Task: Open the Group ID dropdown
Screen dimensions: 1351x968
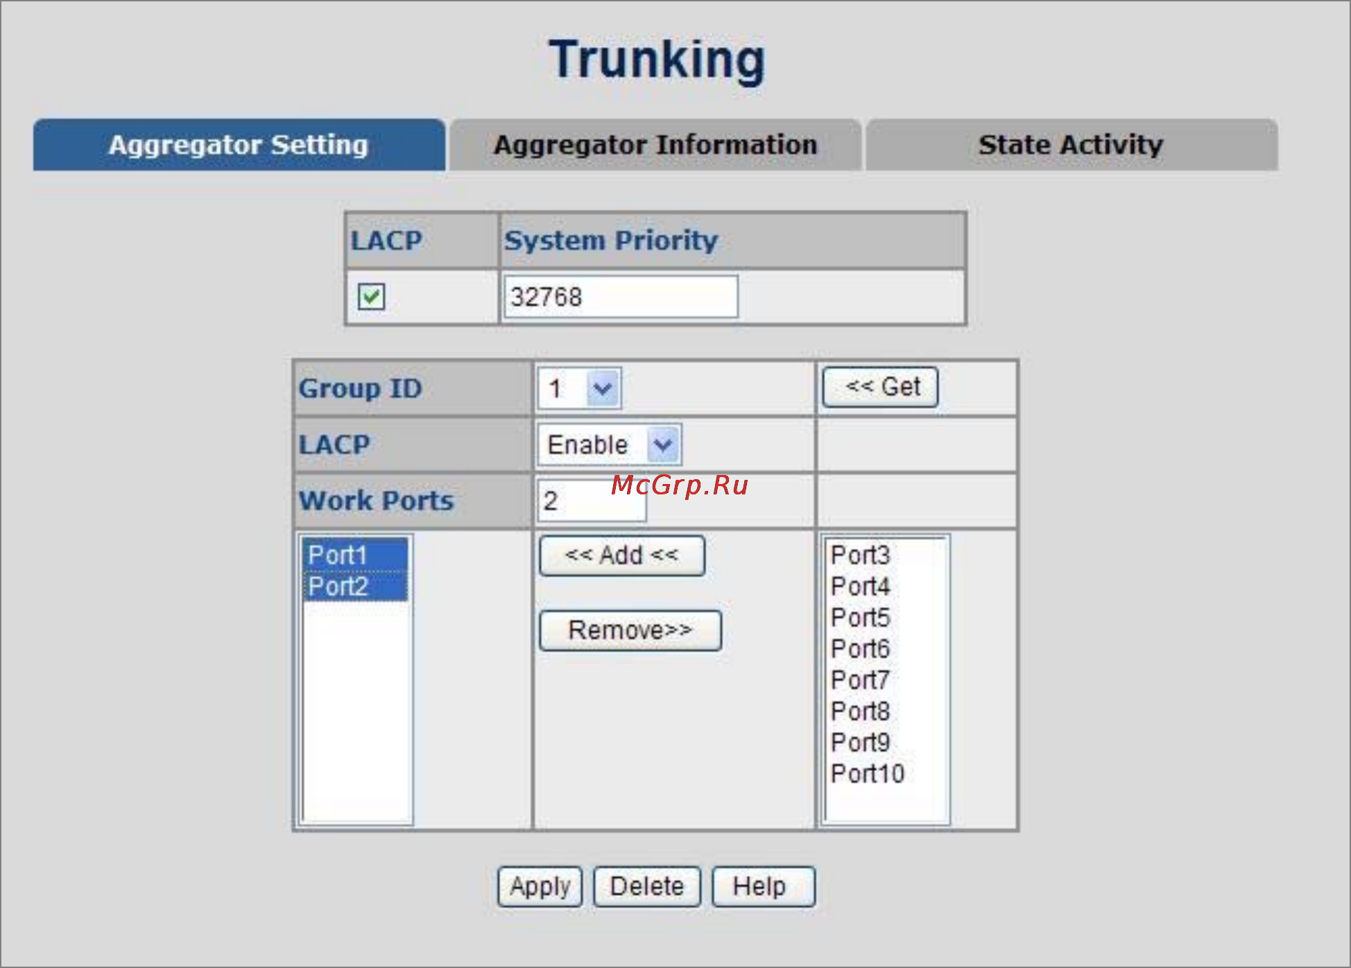Action: (579, 388)
